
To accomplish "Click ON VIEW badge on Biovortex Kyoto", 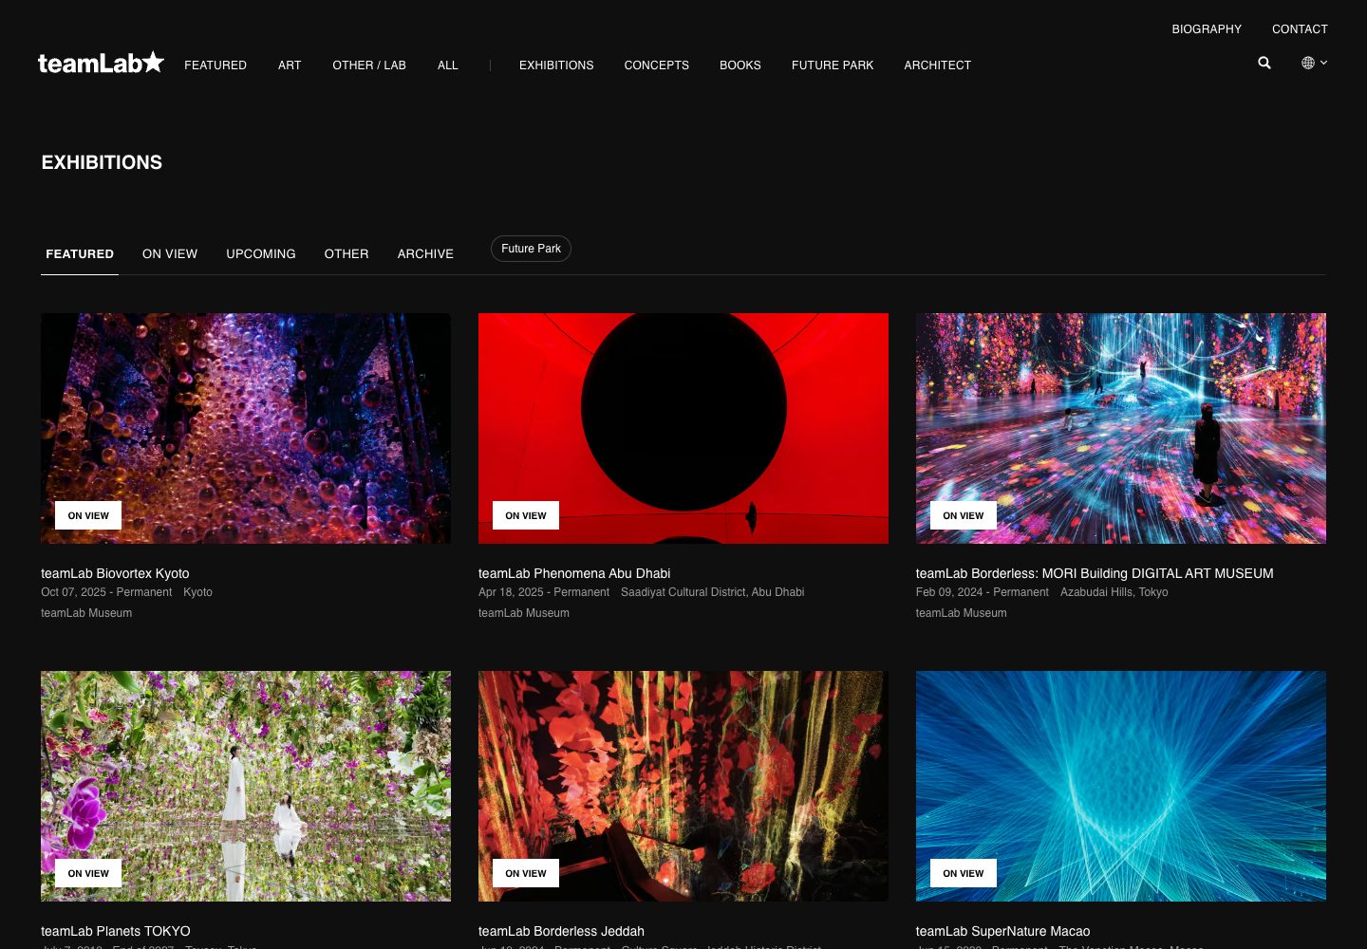I will [88, 515].
